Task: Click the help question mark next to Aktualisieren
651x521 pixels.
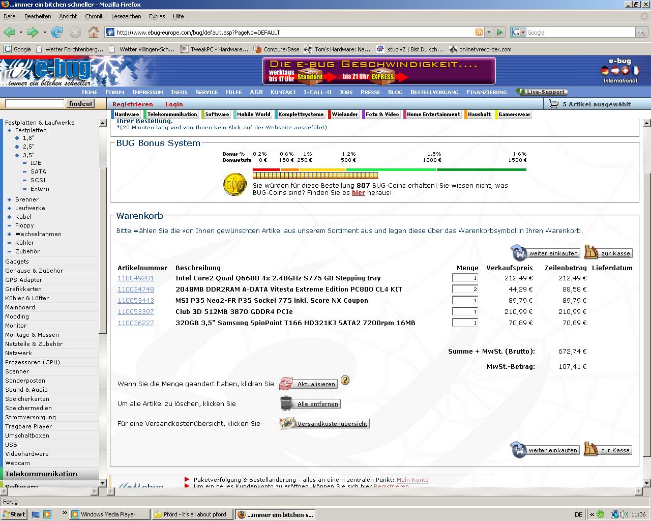Action: point(345,380)
